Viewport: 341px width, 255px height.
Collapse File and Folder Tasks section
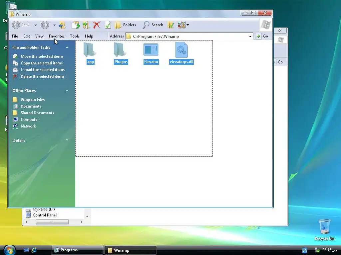pos(67,47)
